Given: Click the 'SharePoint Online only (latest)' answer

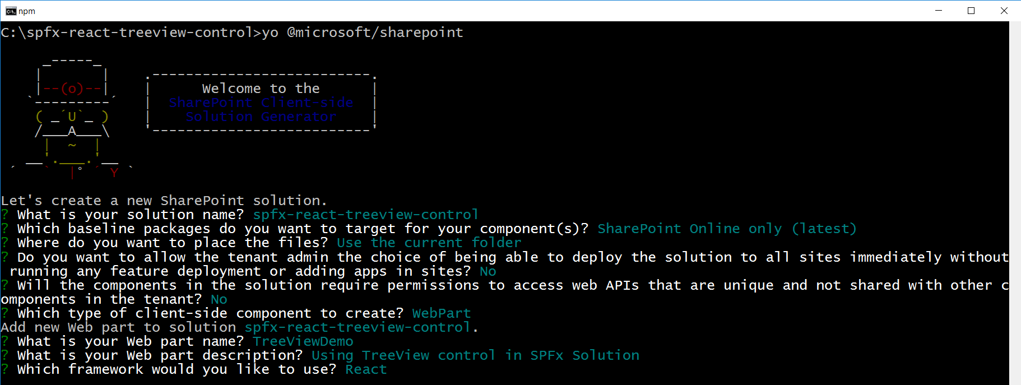Looking at the screenshot, I should tap(727, 229).
